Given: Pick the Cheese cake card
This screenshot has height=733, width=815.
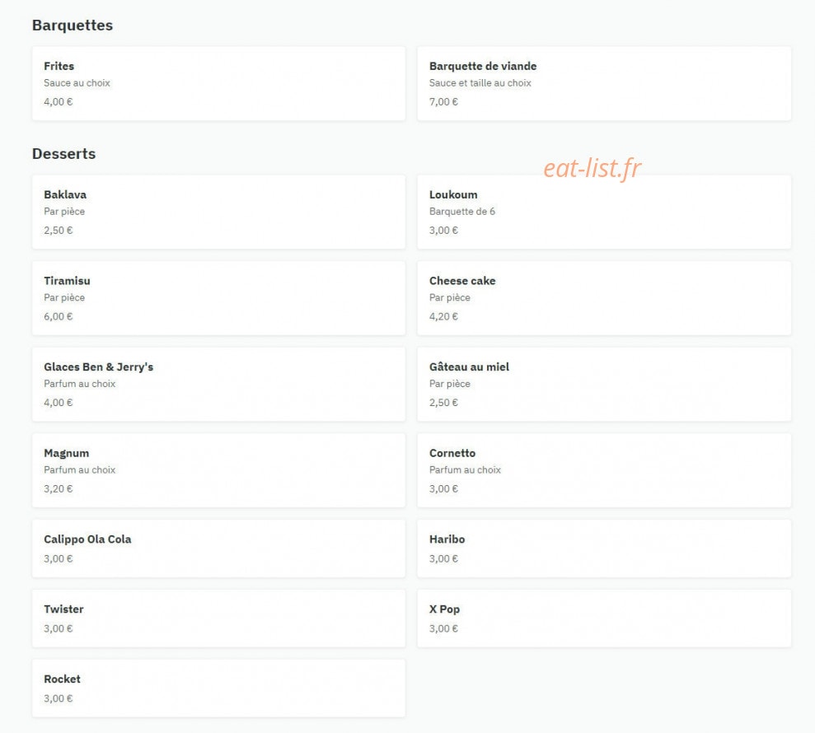Looking at the screenshot, I should coord(604,298).
